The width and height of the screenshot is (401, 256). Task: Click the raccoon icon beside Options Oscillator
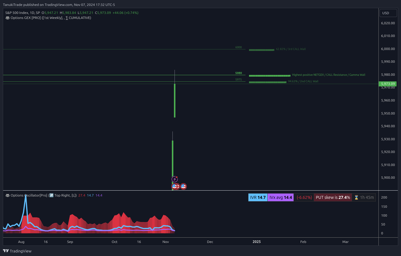[x=7, y=195]
